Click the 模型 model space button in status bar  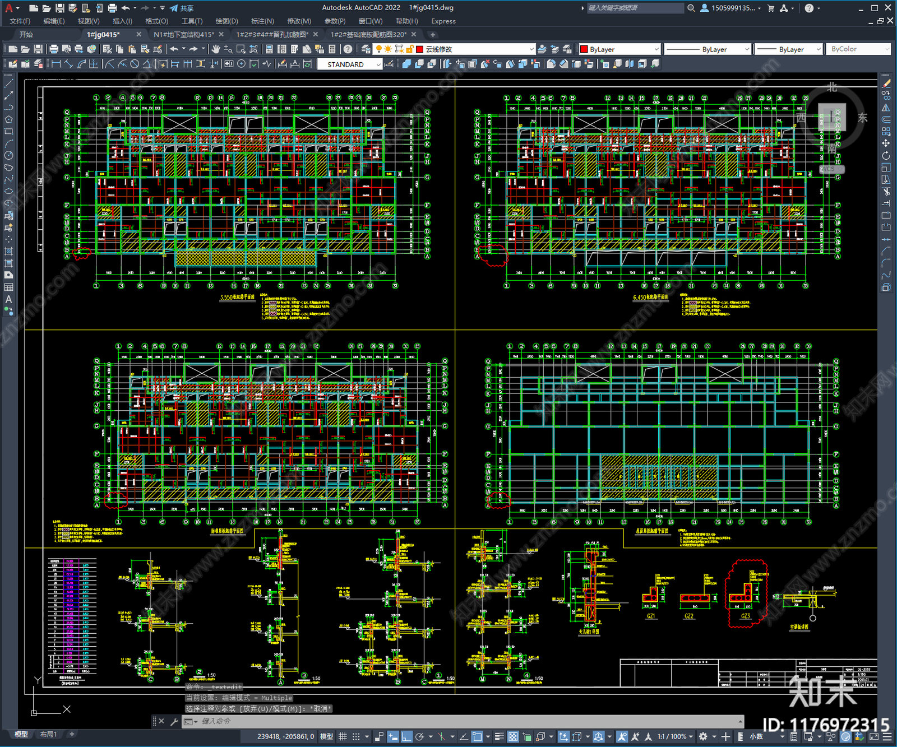coord(326,736)
